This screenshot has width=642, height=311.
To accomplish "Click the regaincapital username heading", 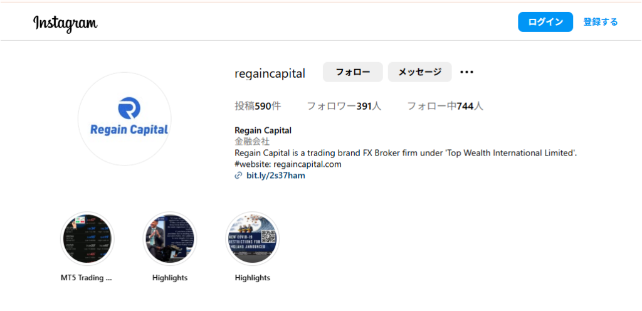I will click(x=270, y=73).
